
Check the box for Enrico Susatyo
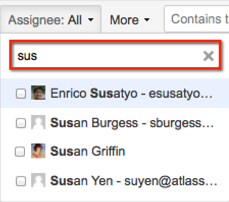pos(21,94)
